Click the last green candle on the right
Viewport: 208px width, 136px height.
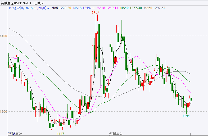click(x=191, y=99)
